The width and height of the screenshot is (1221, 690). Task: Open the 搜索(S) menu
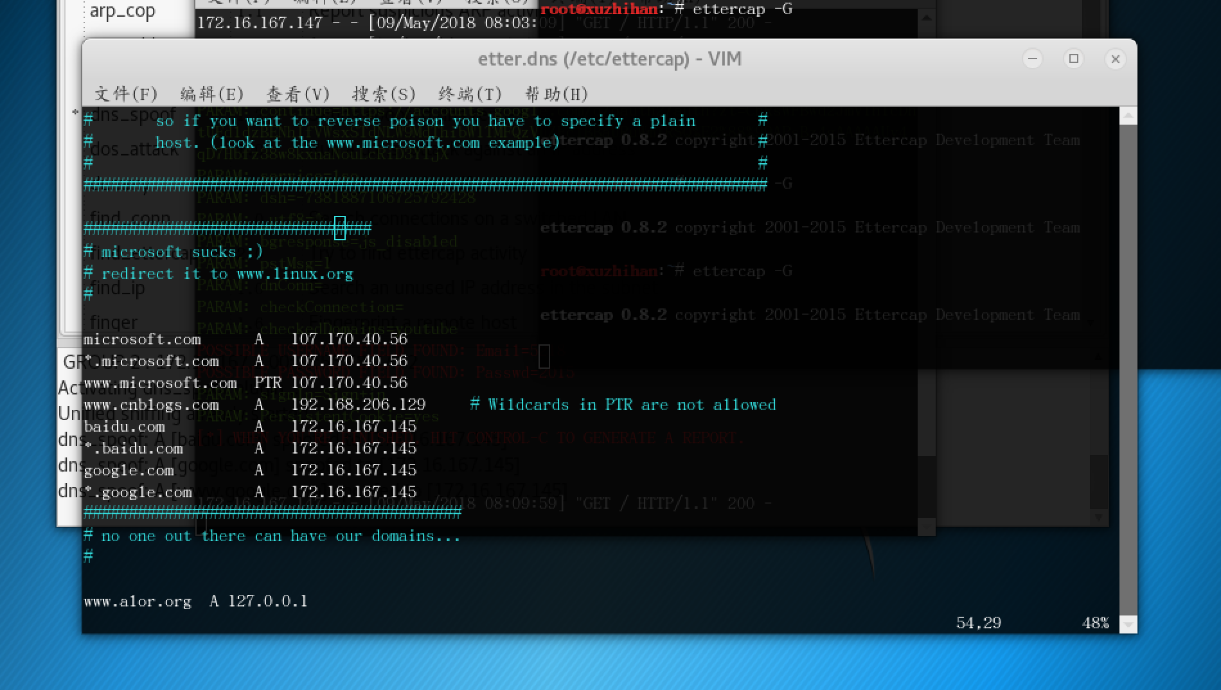pos(384,94)
